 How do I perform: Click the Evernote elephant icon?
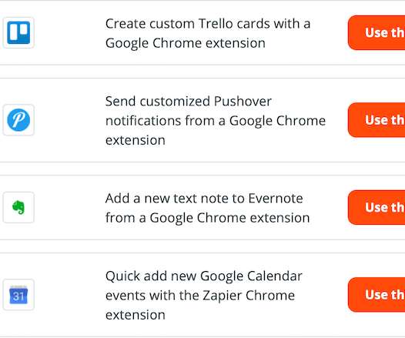pyautogui.click(x=18, y=207)
